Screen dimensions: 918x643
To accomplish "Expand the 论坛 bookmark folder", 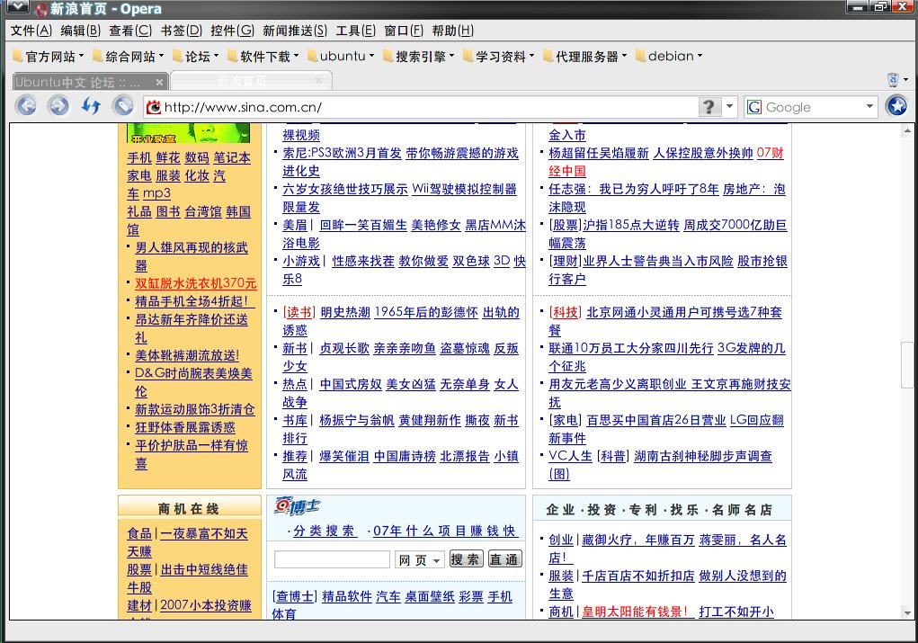I will pyautogui.click(x=195, y=57).
